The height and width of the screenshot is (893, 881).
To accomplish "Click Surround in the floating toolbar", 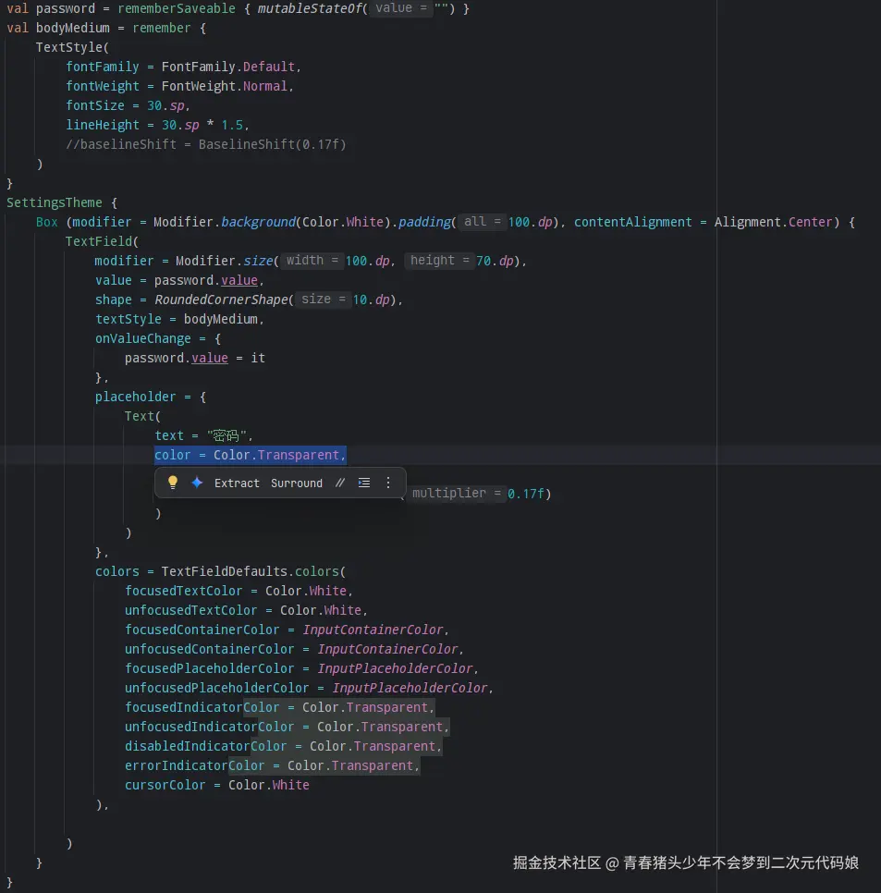I will [297, 483].
